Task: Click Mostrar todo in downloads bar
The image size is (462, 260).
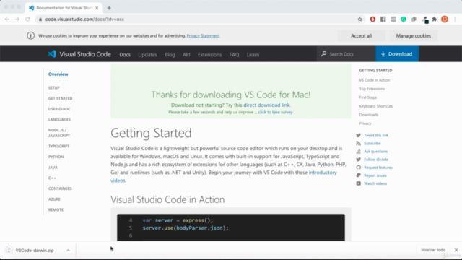Action: (433, 250)
